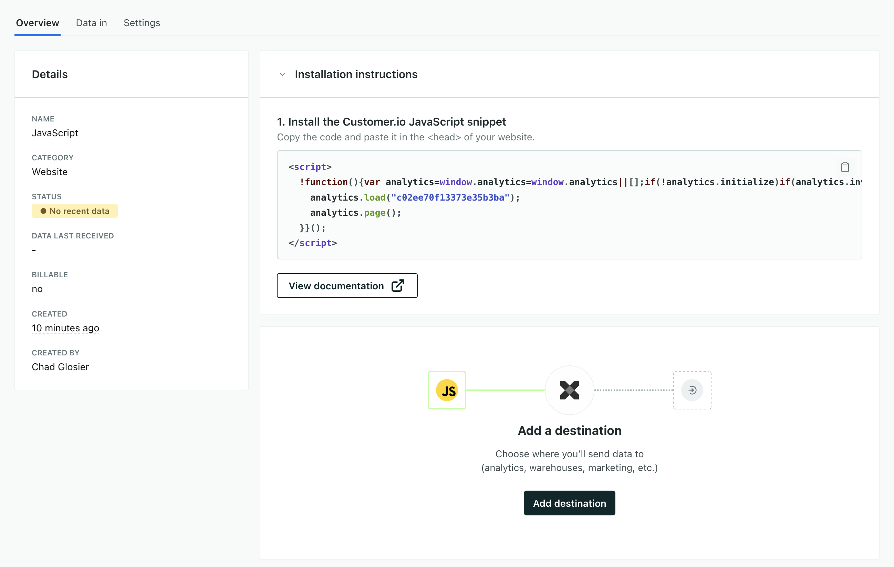Image resolution: width=894 pixels, height=567 pixels.
Task: Click the Data in tab
Action: (91, 22)
